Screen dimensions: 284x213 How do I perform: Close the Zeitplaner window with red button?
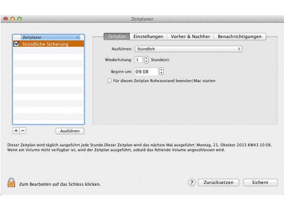[6, 19]
